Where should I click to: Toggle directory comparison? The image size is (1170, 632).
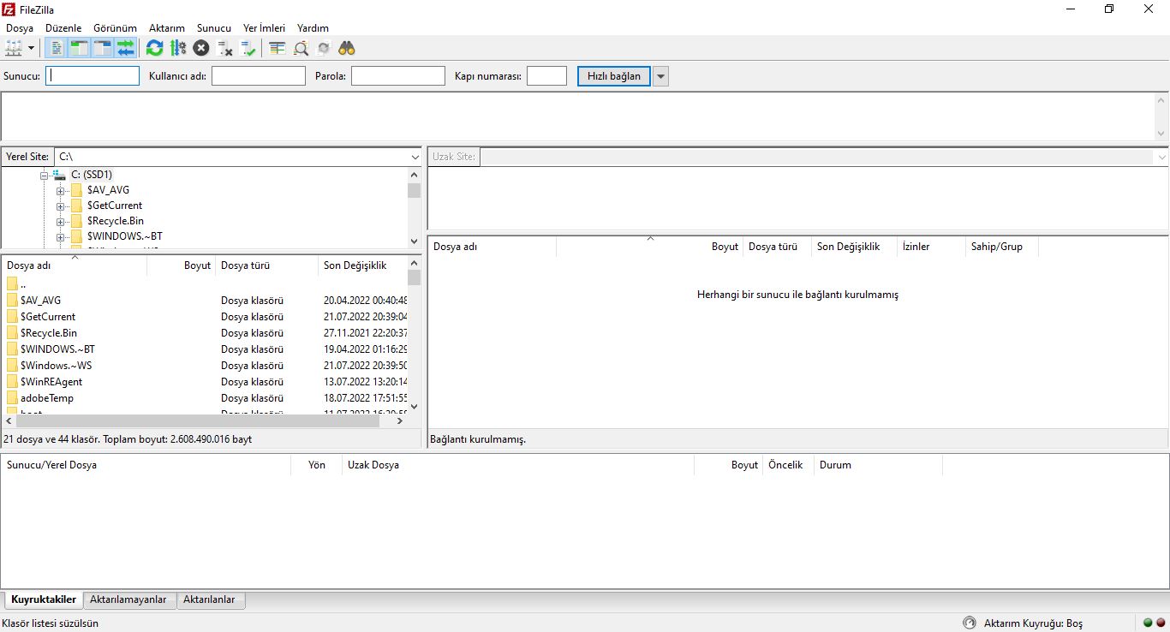(x=301, y=48)
